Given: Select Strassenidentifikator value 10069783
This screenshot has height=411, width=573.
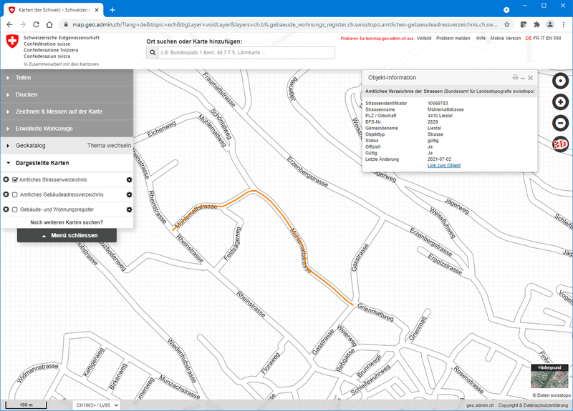Looking at the screenshot, I should click(438, 103).
